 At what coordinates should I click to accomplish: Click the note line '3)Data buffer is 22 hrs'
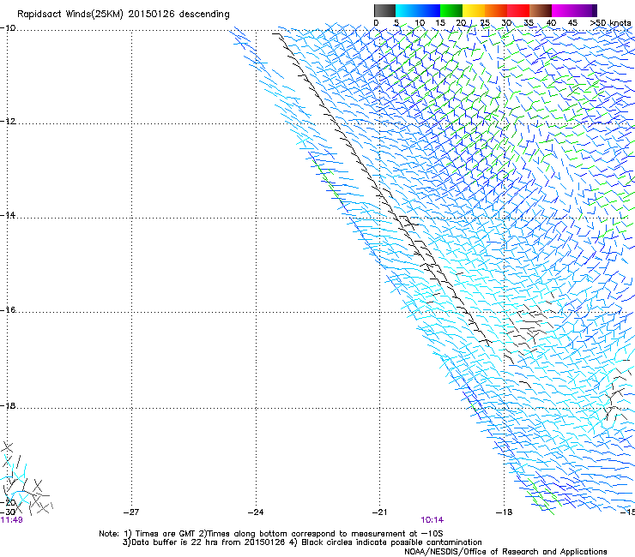(302, 542)
